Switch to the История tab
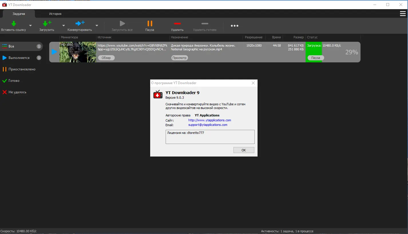408x234 pixels. (x=55, y=14)
